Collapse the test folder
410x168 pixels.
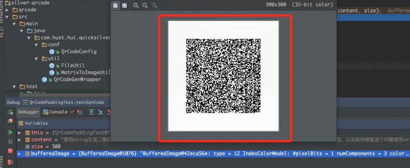click(x=14, y=86)
